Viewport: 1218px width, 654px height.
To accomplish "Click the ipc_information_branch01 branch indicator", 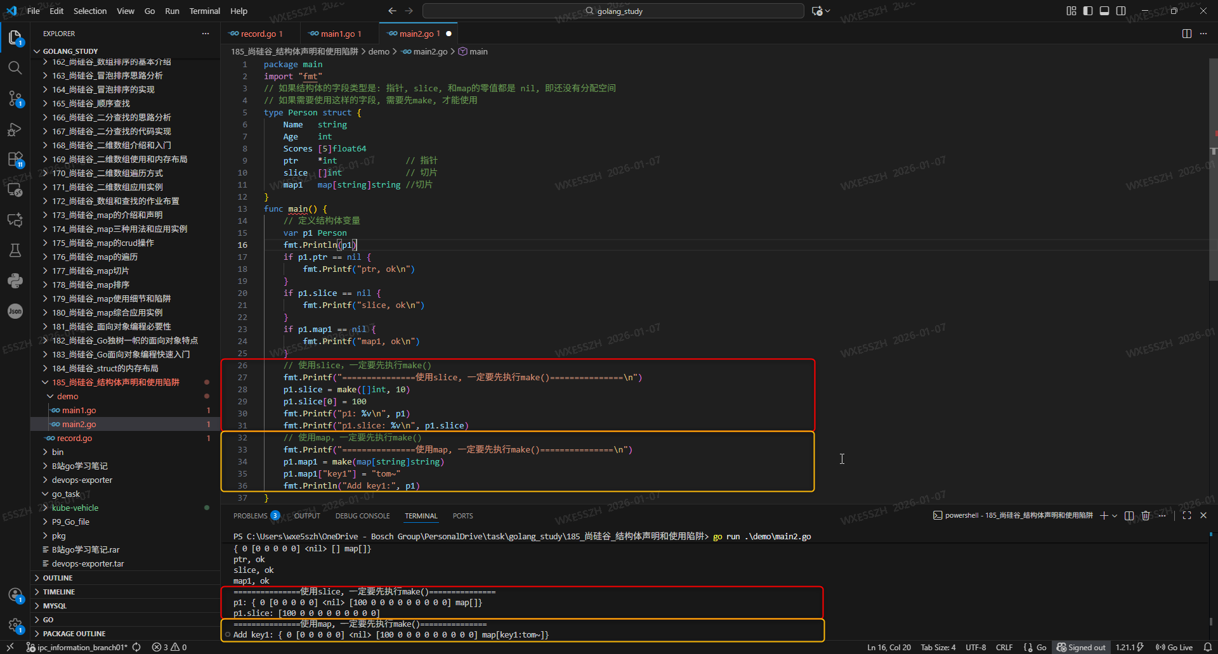I will click(77, 647).
